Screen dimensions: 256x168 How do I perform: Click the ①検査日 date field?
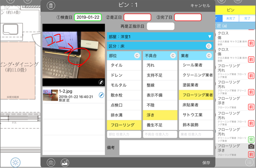click(88, 17)
